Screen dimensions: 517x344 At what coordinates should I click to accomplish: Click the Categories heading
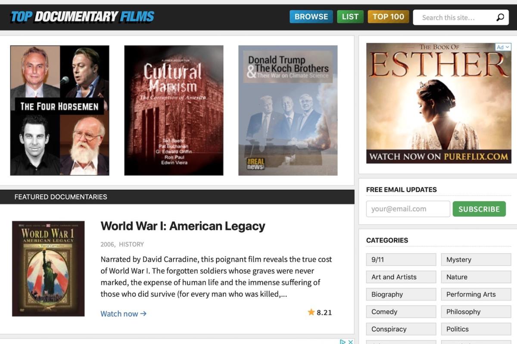coord(387,240)
